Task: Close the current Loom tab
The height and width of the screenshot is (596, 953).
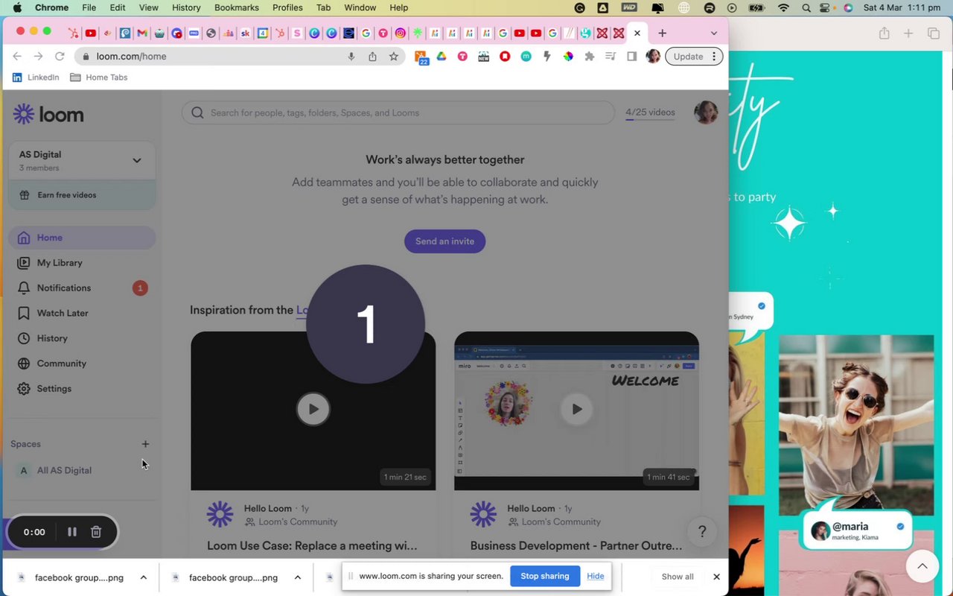Action: [637, 33]
